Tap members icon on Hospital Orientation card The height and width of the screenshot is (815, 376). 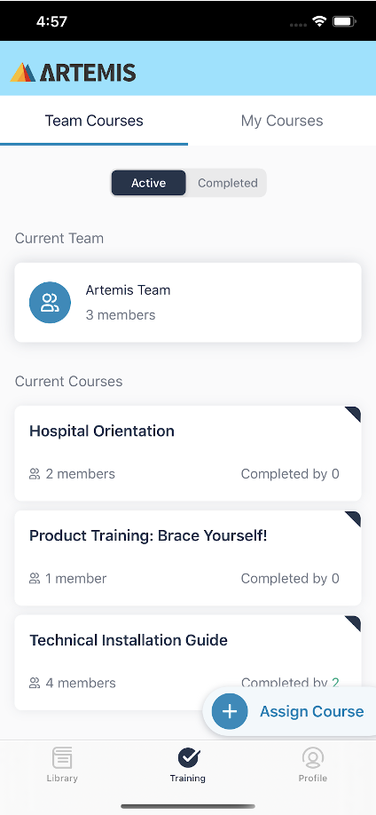[x=35, y=474]
